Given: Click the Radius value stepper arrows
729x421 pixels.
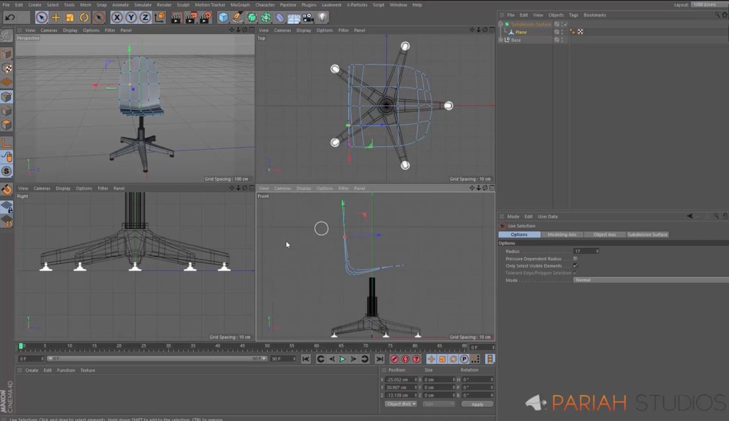Looking at the screenshot, I should coord(597,251).
